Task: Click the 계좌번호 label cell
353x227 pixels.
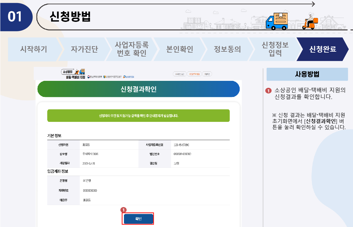Action: tap(63, 191)
